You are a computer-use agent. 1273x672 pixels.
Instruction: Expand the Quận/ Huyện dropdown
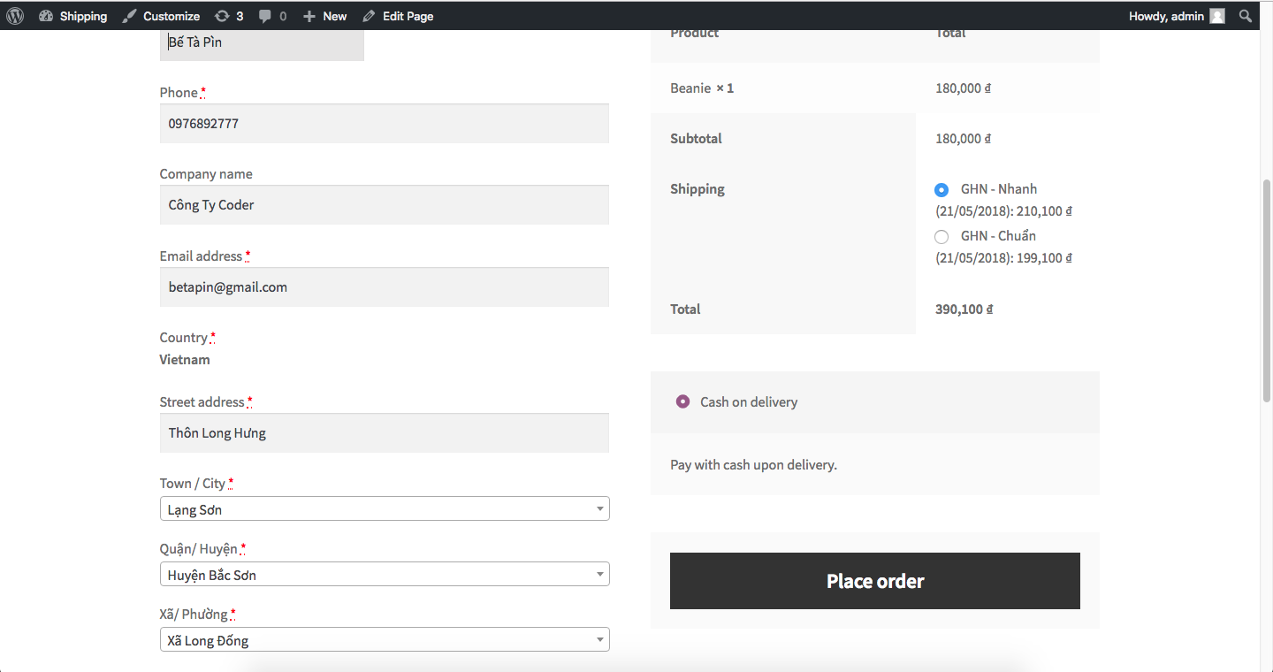click(385, 575)
